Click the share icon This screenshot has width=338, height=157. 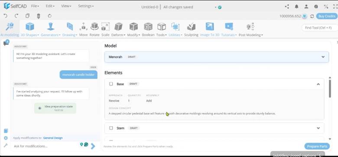[287, 7]
